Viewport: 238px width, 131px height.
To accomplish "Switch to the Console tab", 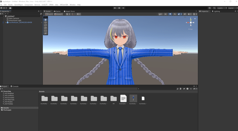I will (14, 86).
